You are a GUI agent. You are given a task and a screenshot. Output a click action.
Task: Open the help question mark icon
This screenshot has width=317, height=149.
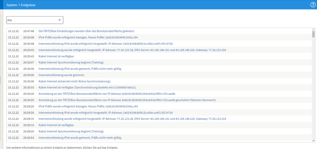point(313,5)
